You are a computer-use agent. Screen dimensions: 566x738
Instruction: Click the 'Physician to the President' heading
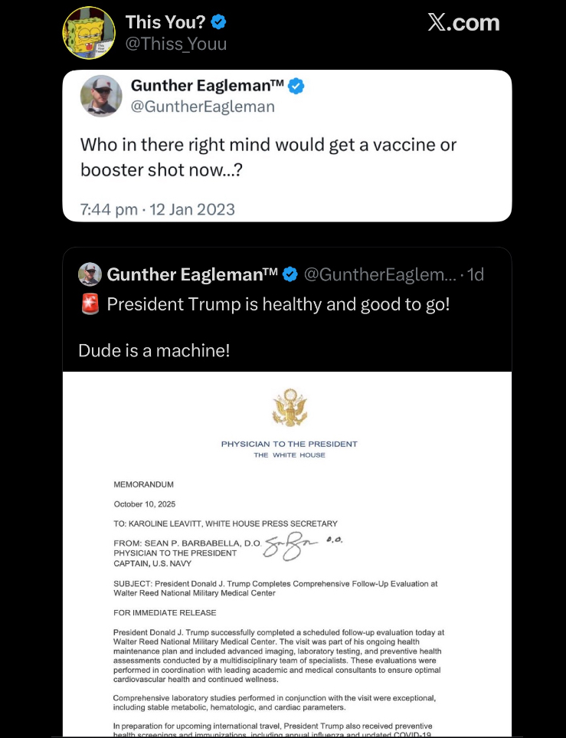tap(289, 444)
